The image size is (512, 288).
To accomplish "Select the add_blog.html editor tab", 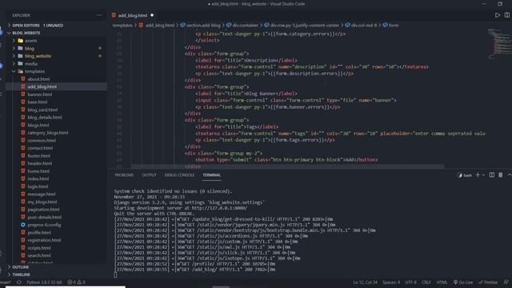I will point(133,15).
